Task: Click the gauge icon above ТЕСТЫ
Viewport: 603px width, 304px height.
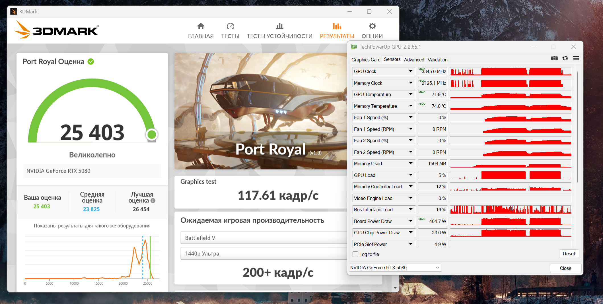Action: [x=230, y=26]
